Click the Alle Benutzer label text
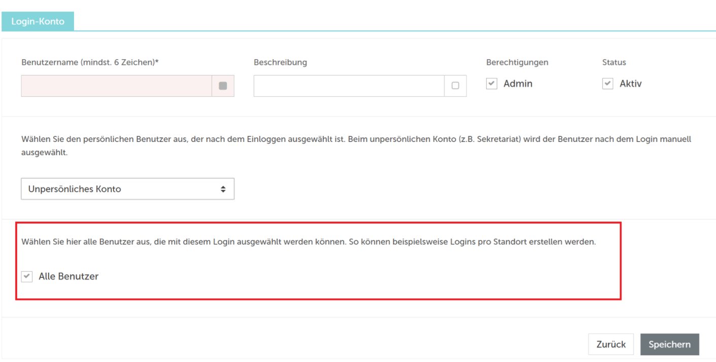 [x=69, y=276]
